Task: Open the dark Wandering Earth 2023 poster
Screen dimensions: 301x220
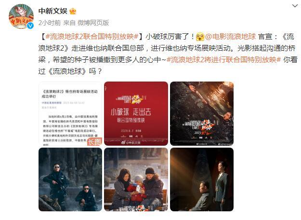Action: (202, 113)
